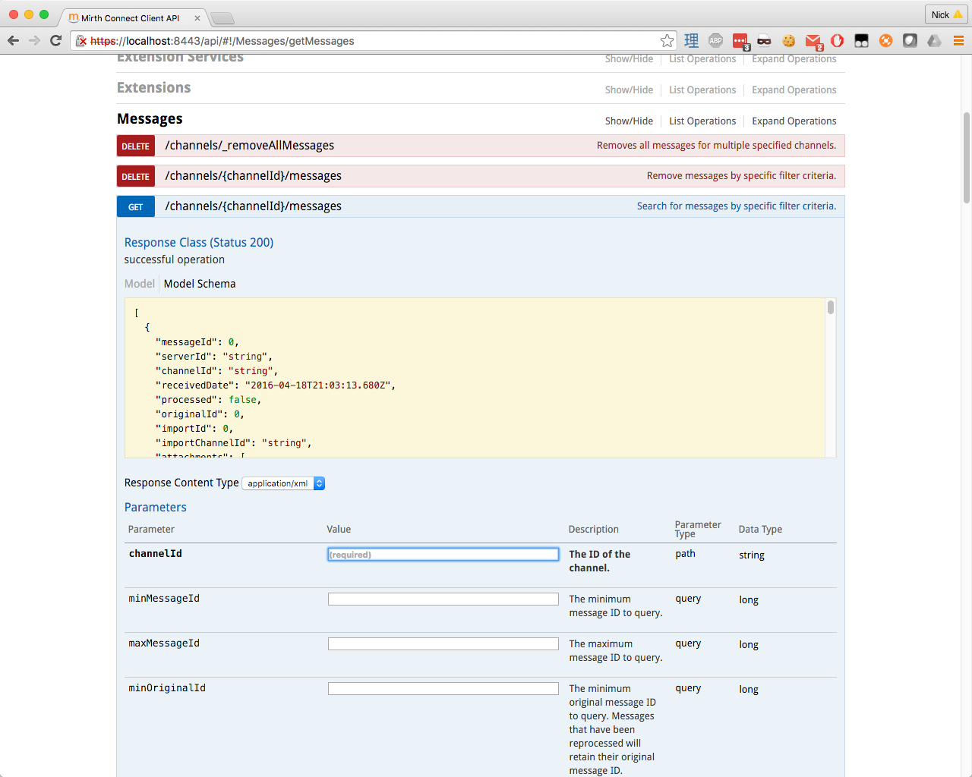
Task: Open the gray rounded-square extension icon
Action: tap(910, 41)
